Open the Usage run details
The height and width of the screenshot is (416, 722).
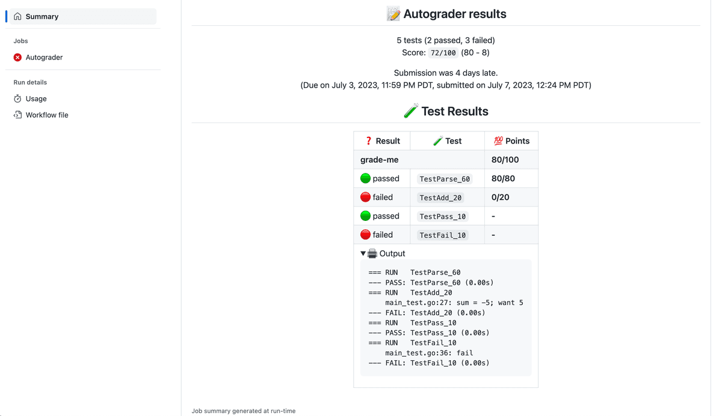click(x=36, y=98)
